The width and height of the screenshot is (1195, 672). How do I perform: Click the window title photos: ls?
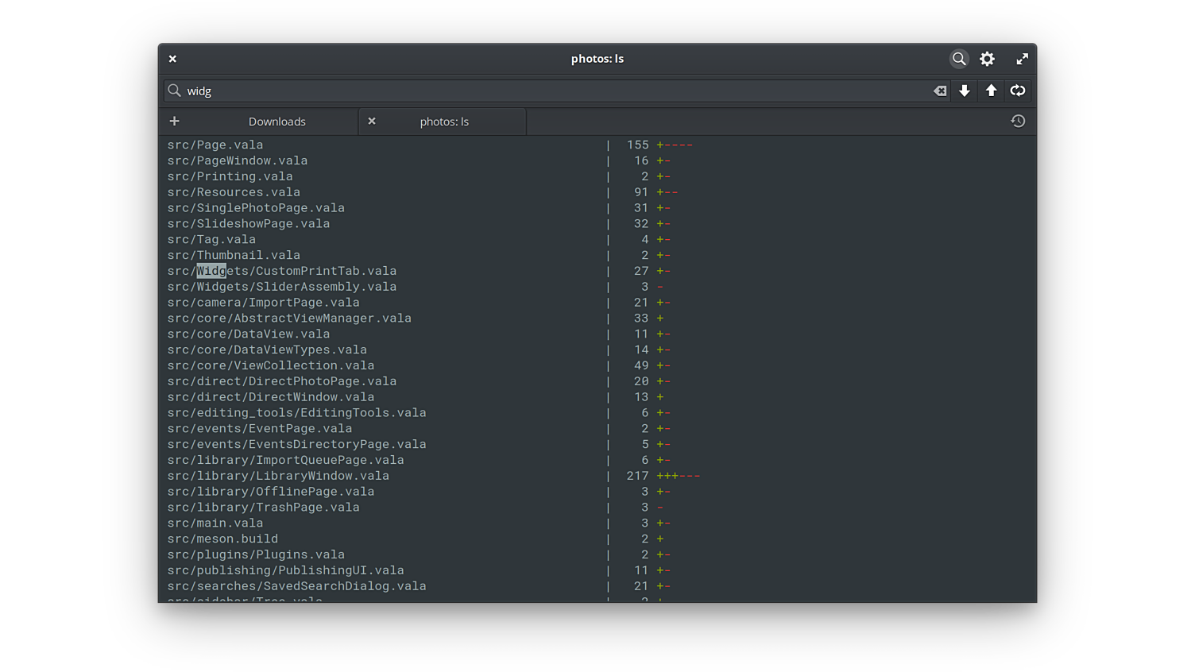tap(597, 59)
